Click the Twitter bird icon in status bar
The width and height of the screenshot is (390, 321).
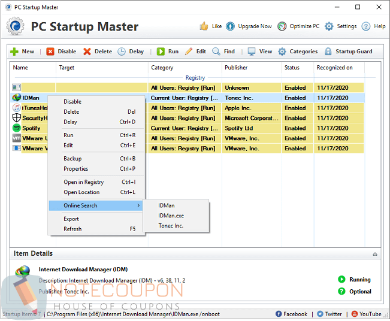tap(320, 314)
